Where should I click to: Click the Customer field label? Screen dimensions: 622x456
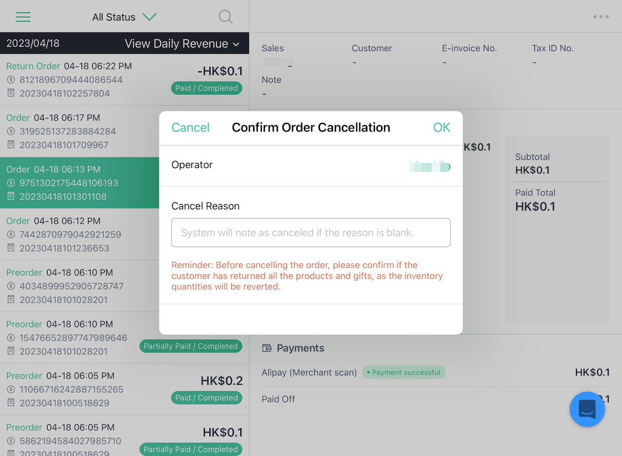(372, 49)
